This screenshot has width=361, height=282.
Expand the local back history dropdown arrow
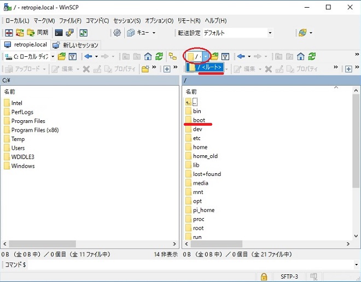[x=96, y=56]
